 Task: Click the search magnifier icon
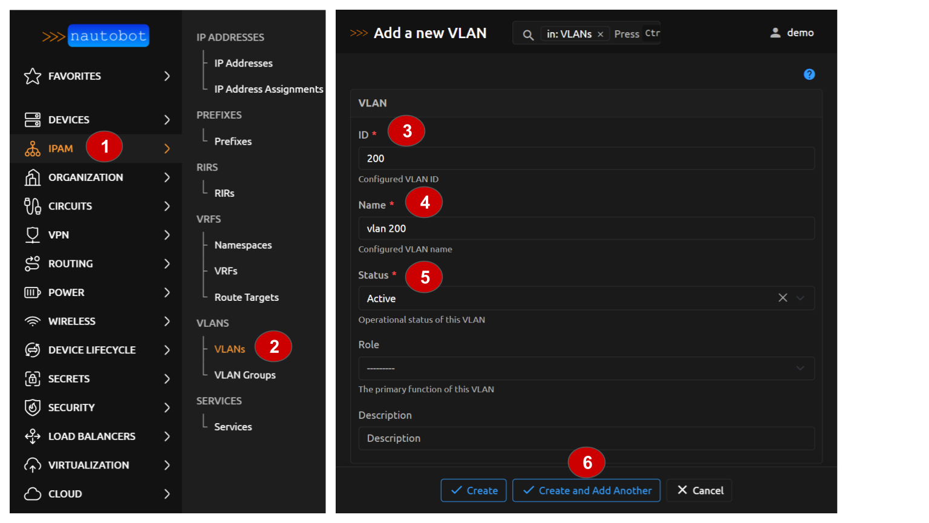[x=528, y=35]
